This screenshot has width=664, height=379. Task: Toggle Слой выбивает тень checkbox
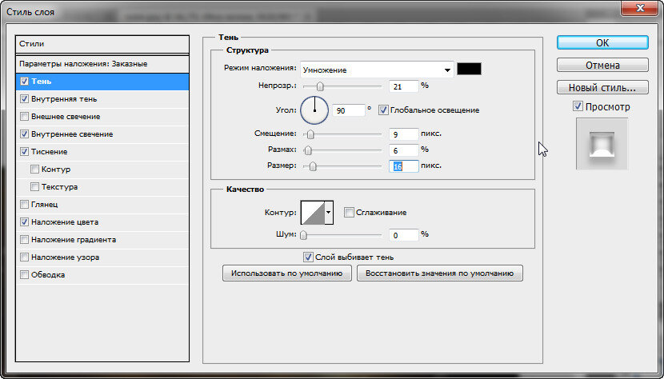pos(308,257)
